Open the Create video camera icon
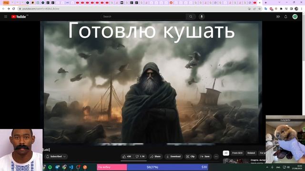Viewport: 305px width, 171px height. [278, 17]
